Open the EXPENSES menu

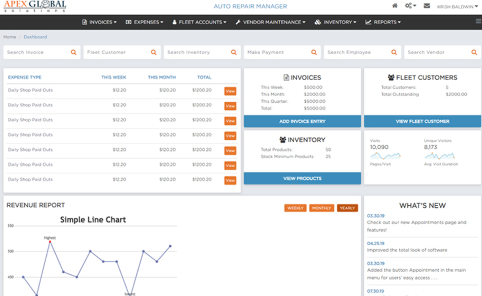click(x=145, y=22)
